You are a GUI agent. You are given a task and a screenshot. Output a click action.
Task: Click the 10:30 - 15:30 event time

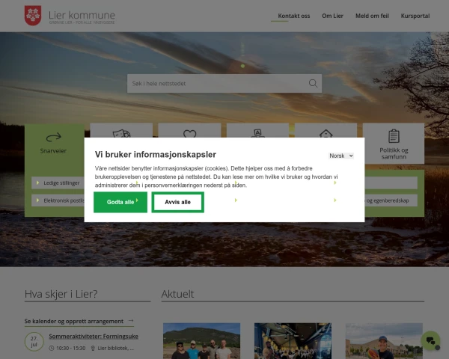[x=71, y=348]
